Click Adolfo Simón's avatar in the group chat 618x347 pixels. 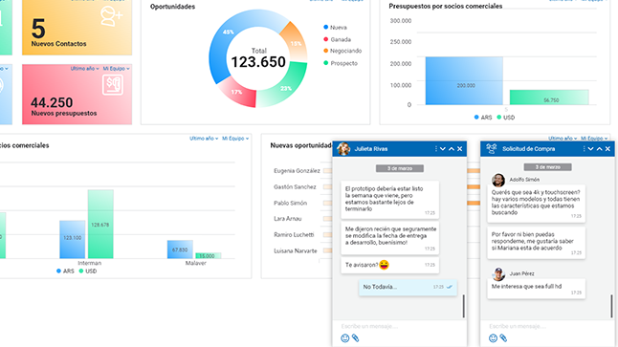click(x=498, y=180)
